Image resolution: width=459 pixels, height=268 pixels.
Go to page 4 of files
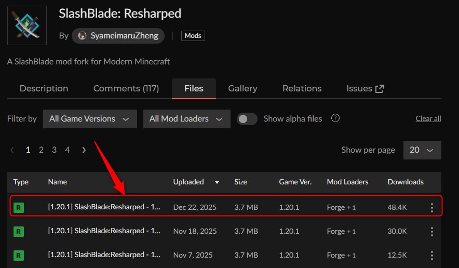[x=67, y=150]
